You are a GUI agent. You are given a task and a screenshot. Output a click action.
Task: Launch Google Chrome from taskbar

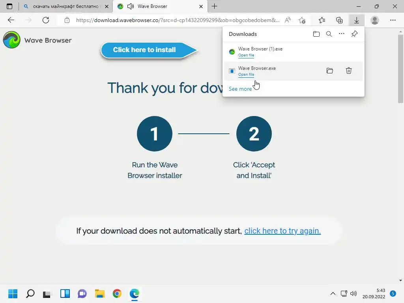tap(117, 294)
